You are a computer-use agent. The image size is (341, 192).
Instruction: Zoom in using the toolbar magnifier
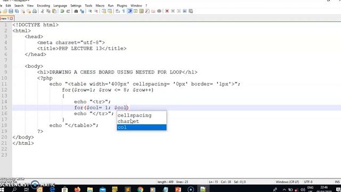tap(90, 11)
